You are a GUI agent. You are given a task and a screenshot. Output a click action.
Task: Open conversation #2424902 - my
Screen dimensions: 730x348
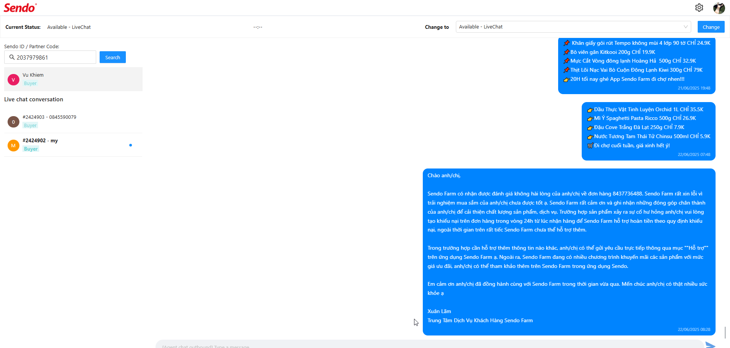[x=73, y=145]
